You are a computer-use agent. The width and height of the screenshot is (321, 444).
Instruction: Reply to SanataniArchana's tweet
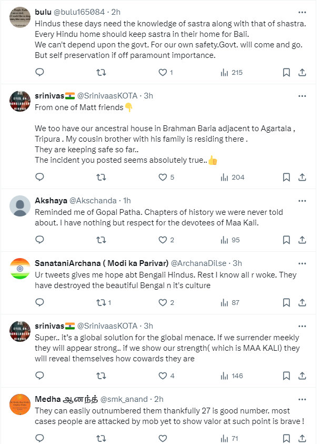tap(39, 302)
